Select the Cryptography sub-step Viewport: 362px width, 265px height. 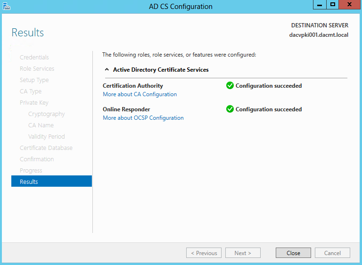(46, 114)
